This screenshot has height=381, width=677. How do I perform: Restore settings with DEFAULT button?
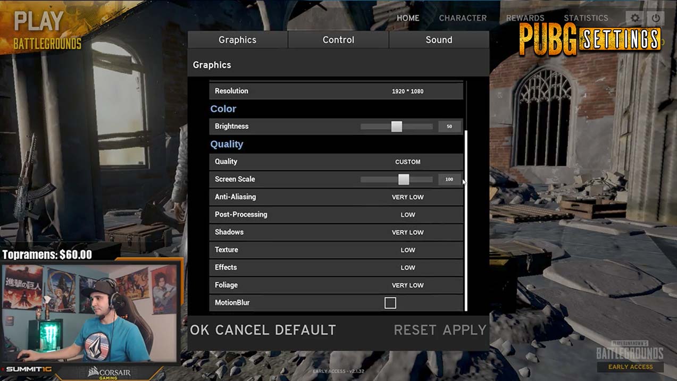[x=305, y=330]
